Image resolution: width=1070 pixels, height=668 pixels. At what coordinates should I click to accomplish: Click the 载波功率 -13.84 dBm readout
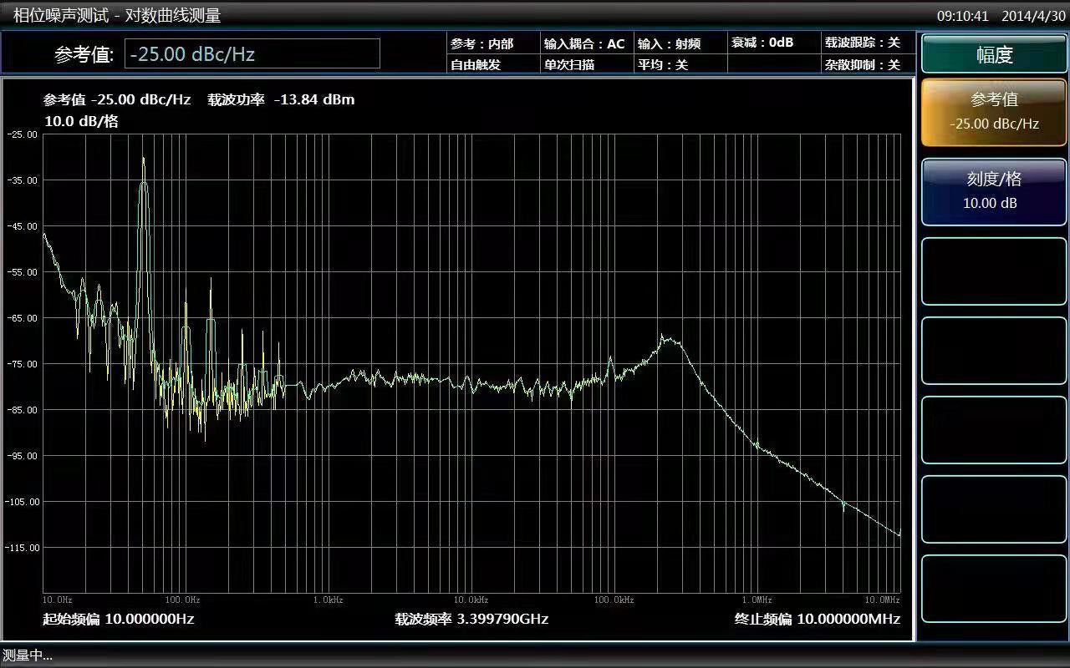pyautogui.click(x=281, y=99)
